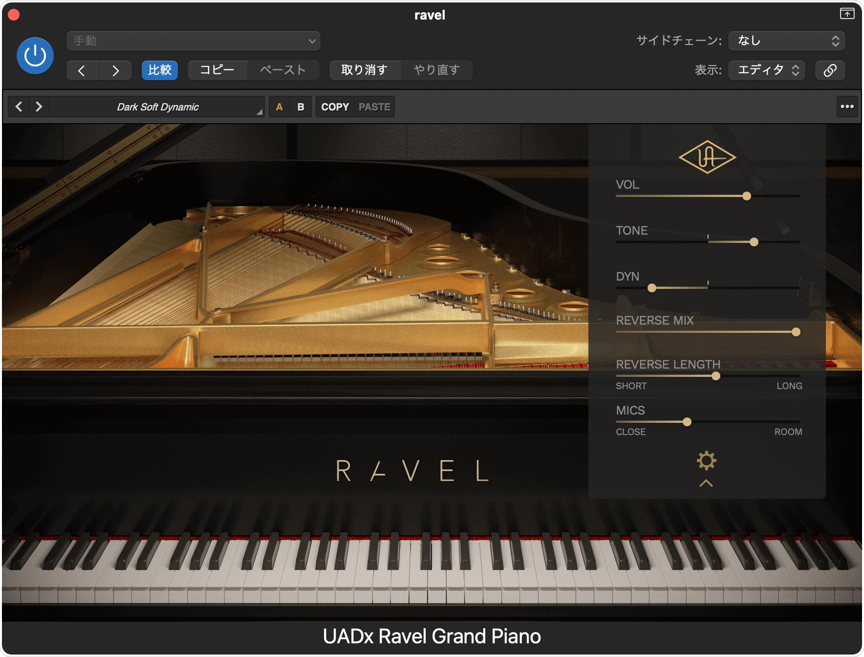
Task: Click the REVERSE MIX slider handle
Action: pyautogui.click(x=796, y=332)
